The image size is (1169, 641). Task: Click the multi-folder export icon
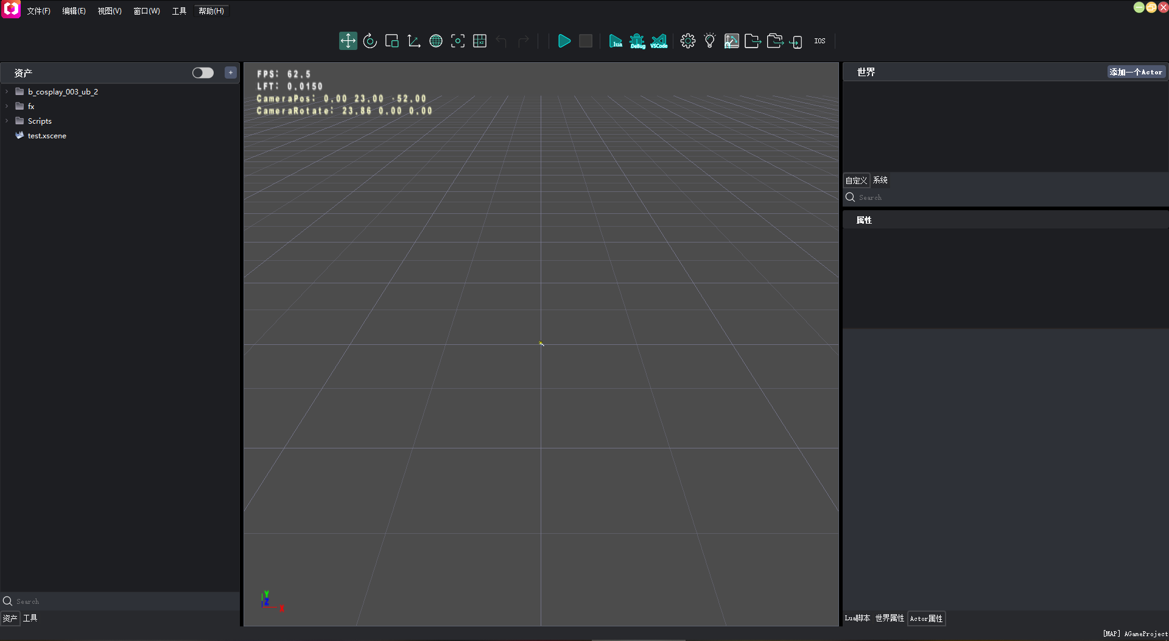coord(775,41)
